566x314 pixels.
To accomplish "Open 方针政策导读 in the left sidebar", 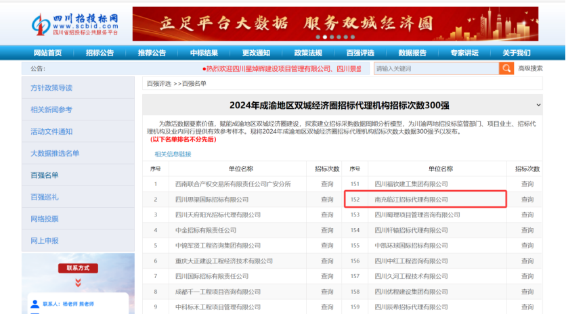I will tap(51, 88).
